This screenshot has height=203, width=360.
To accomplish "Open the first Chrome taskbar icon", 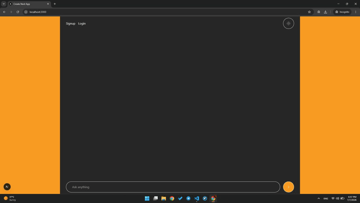I will (x=172, y=198).
